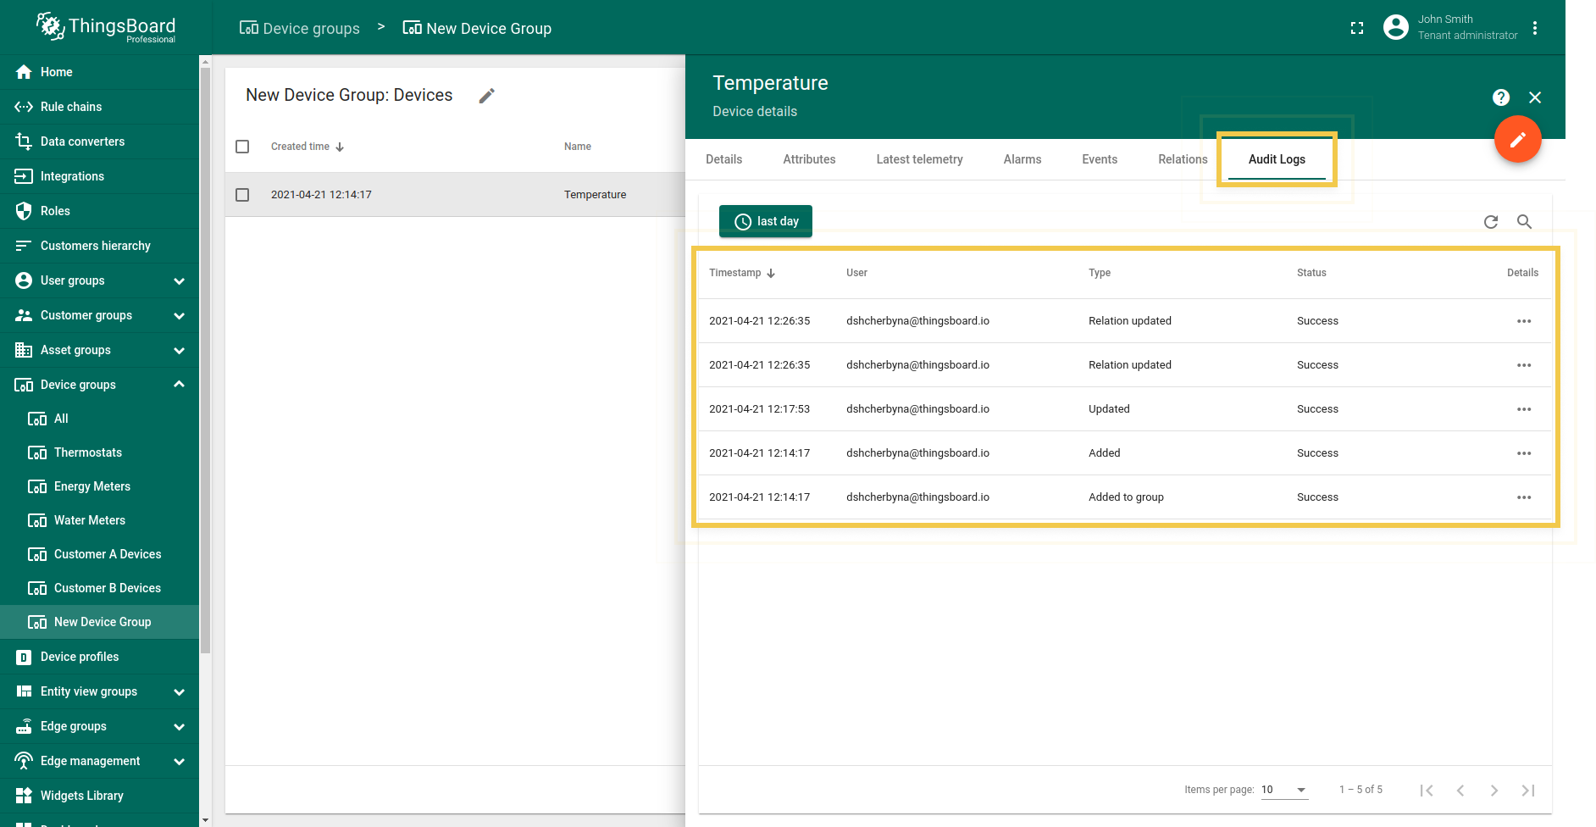Open the Integrations section

[72, 175]
